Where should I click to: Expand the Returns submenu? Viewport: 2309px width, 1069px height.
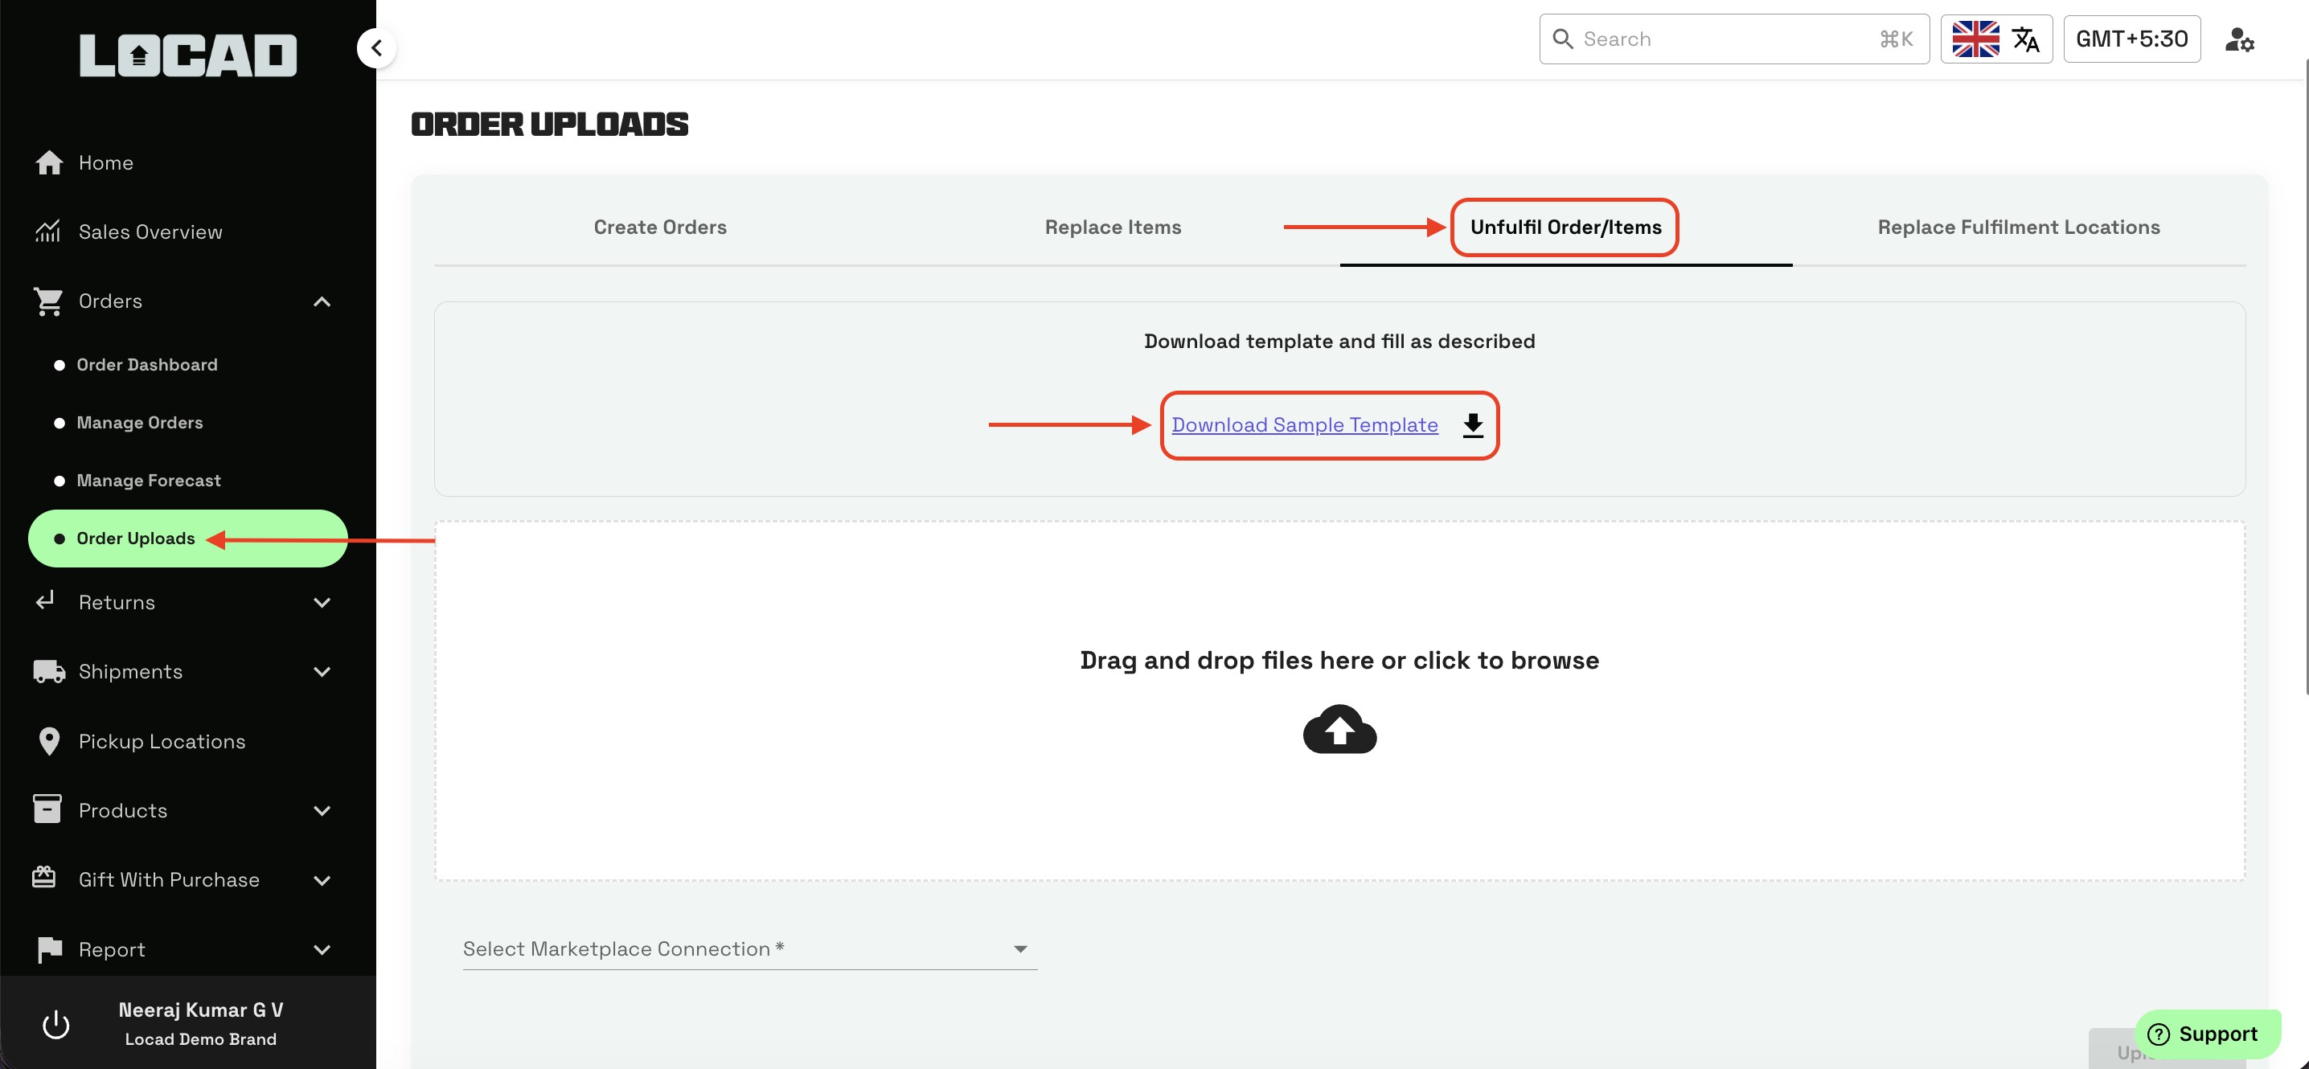coord(322,602)
